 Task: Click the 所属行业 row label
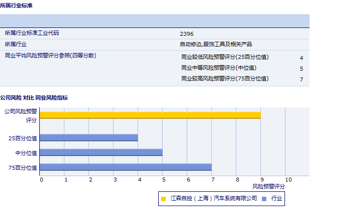(16, 44)
